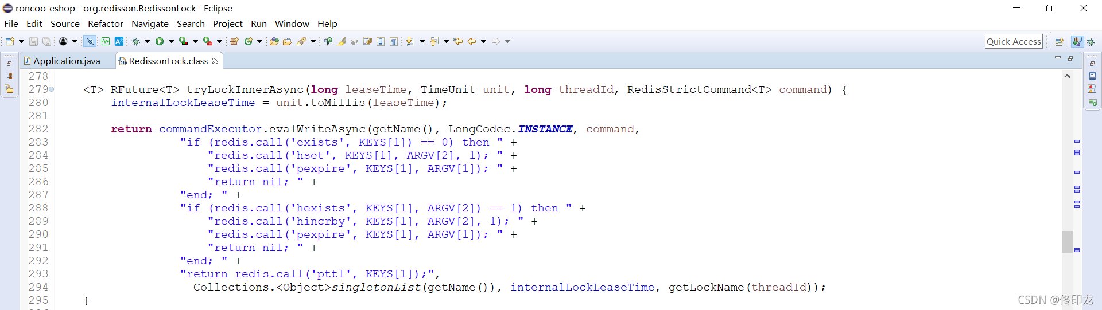Click the Next Annotation arrow icon
The width and height of the screenshot is (1102, 310).
[409, 41]
